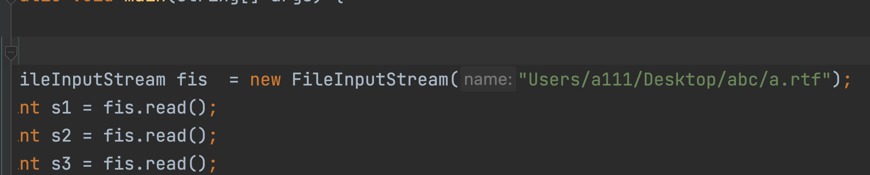The height and width of the screenshot is (175, 870).
Task: Click the 'new' keyword
Action: [x=265, y=80]
